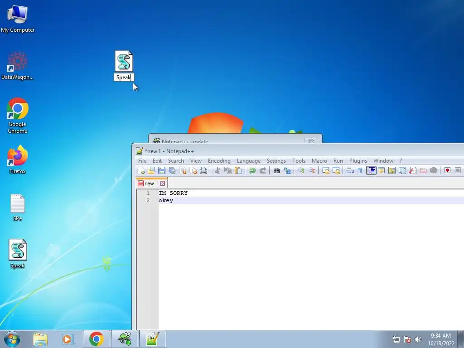Click the Stop Recording macro button
The width and height of the screenshot is (464, 348).
point(458,170)
